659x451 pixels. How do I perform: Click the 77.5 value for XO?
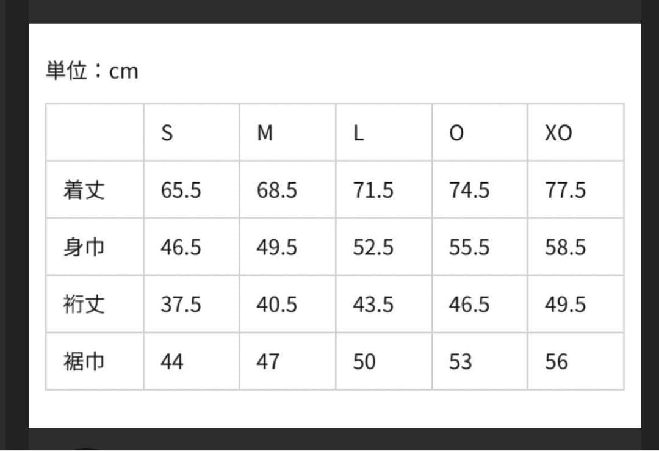tap(565, 190)
